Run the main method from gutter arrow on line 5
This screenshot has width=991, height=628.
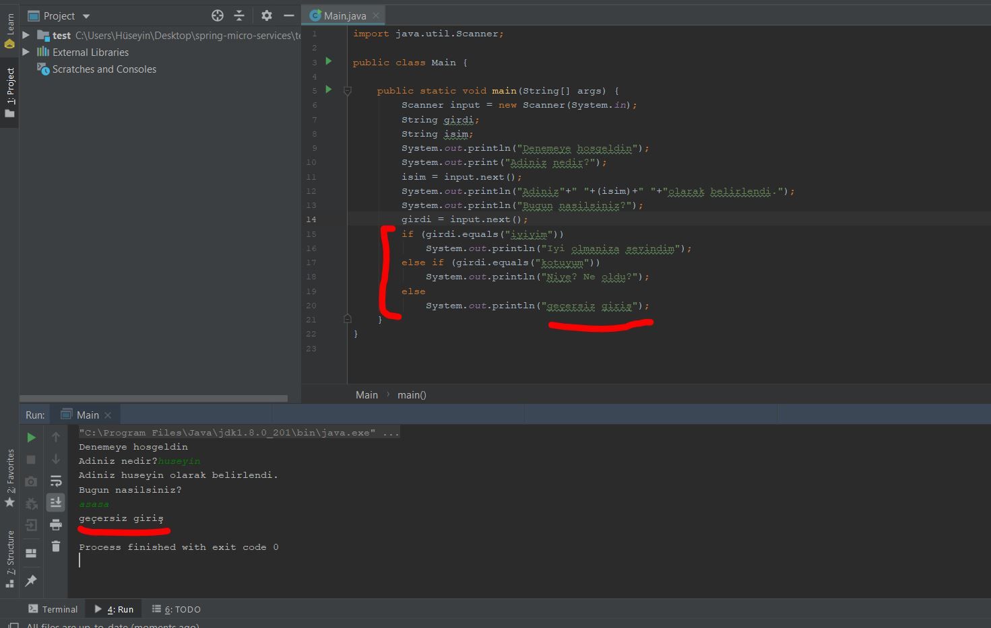(329, 90)
